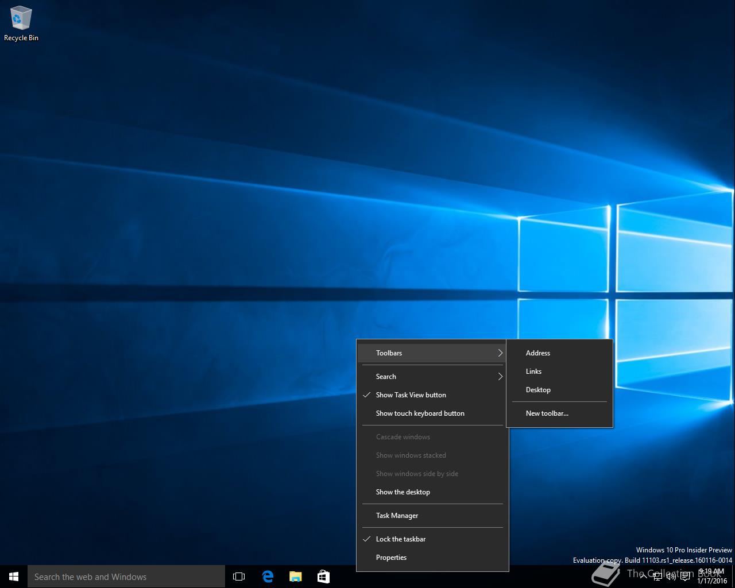Open File Explorer from the taskbar

295,577
